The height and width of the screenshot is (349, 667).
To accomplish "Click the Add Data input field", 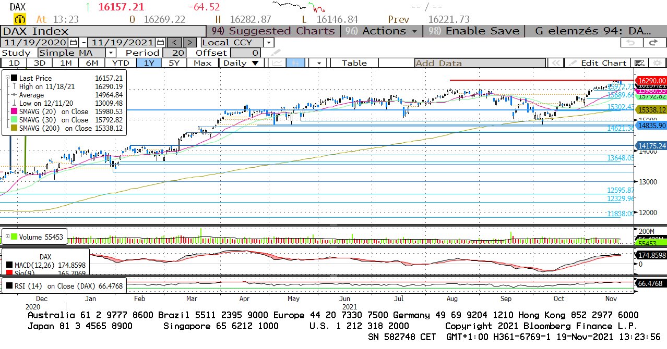I will 480,63.
